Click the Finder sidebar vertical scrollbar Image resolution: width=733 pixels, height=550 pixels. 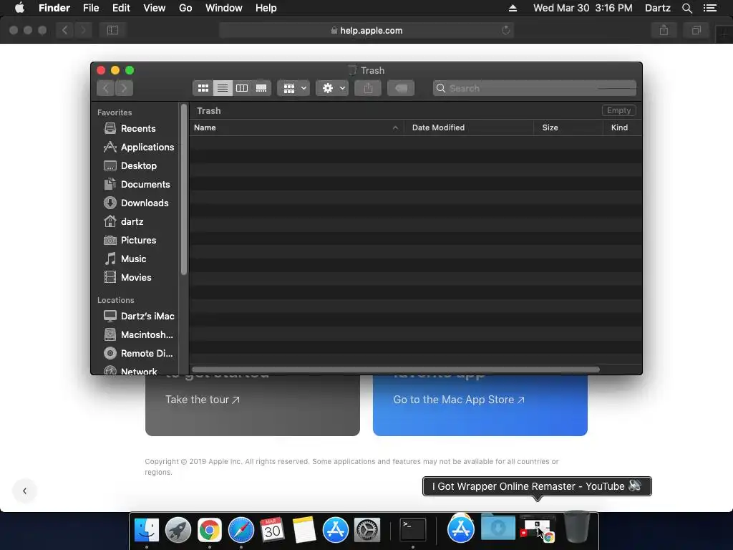click(184, 189)
